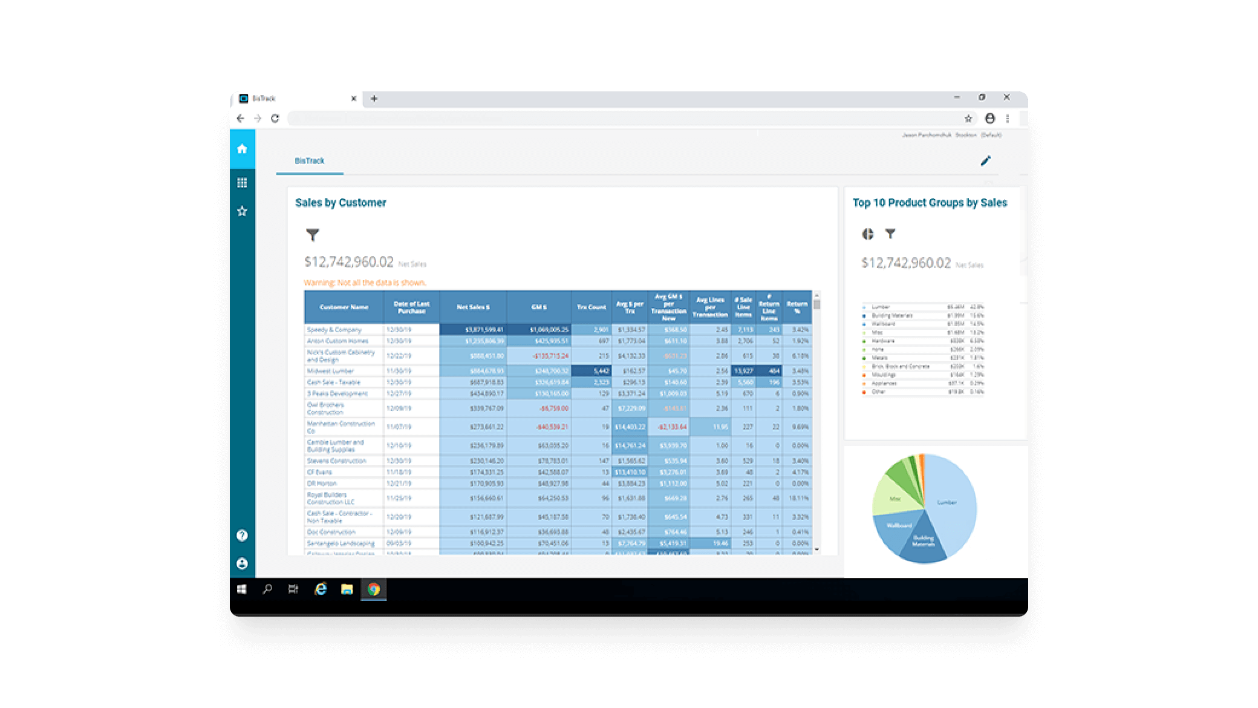The image size is (1258, 708).
Task: Click table scrollbar up arrow
Action: [817, 295]
